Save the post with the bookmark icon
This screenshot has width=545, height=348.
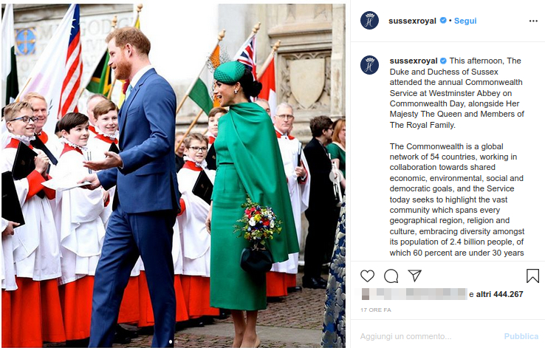pyautogui.click(x=532, y=276)
